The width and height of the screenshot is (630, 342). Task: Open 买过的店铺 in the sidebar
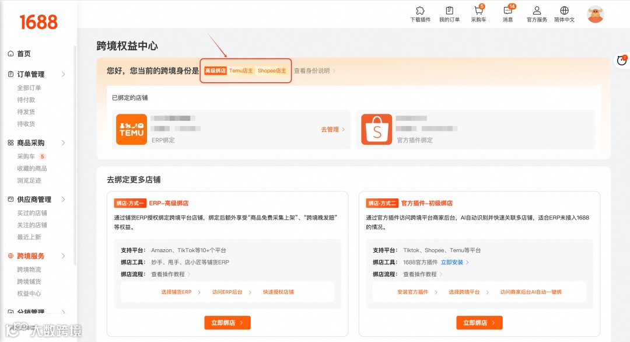point(32,213)
